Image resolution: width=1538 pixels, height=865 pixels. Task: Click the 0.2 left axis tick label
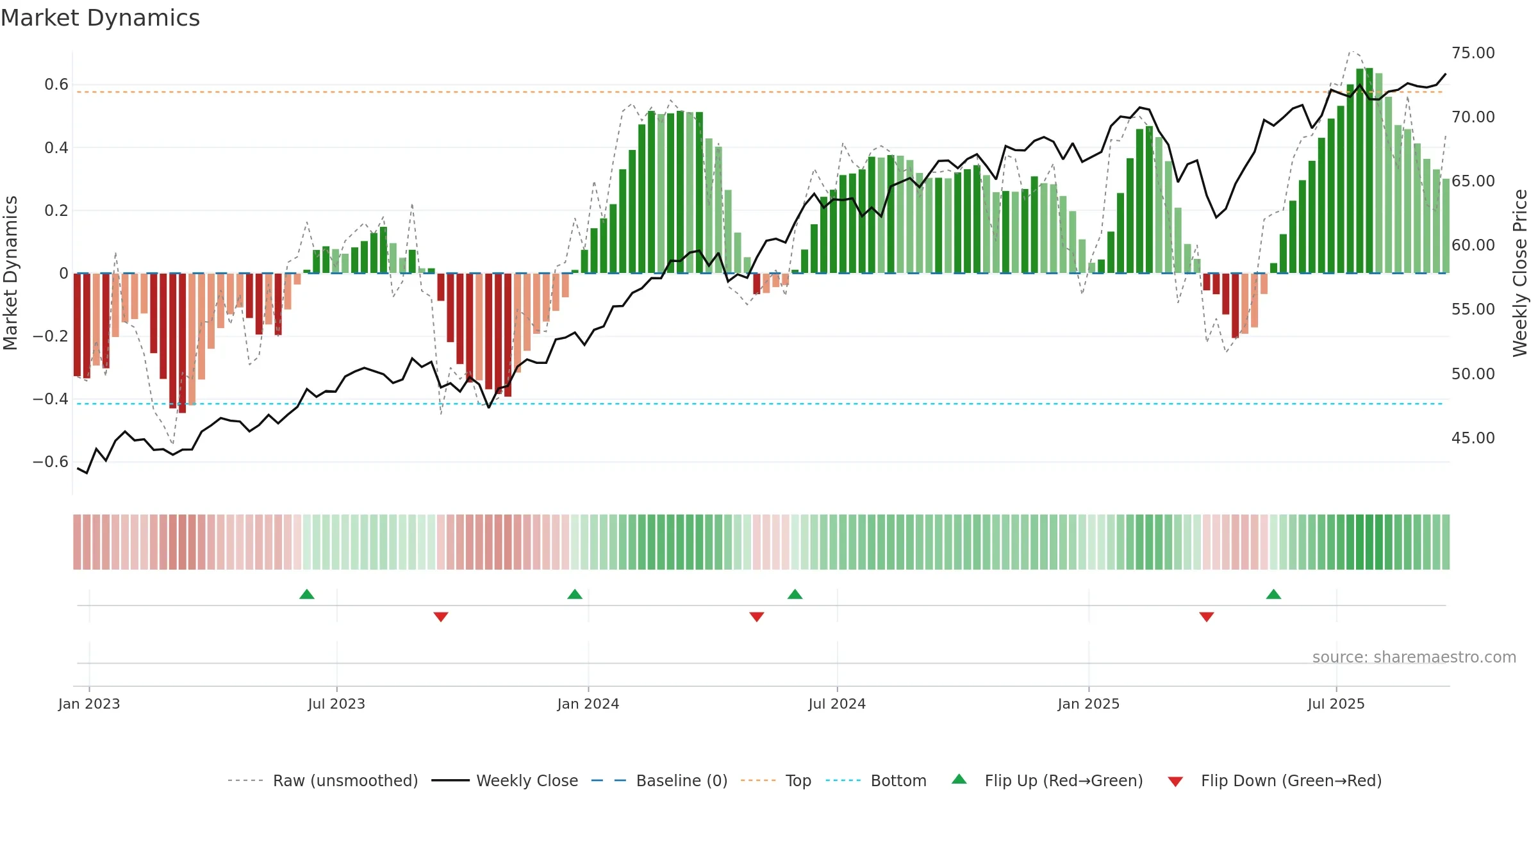point(56,210)
